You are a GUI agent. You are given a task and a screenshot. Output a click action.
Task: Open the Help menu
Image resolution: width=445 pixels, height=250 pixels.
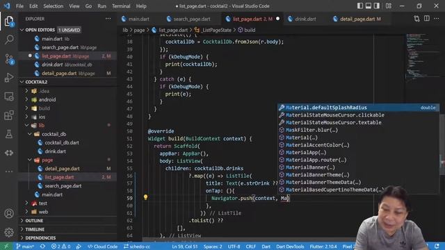tap(141, 6)
